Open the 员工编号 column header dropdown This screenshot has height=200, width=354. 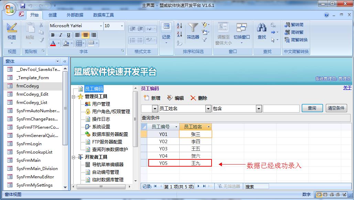pyautogui.click(x=176, y=127)
